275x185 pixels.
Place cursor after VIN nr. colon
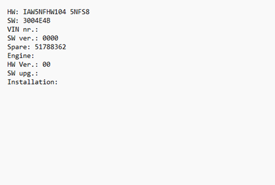click(x=38, y=29)
